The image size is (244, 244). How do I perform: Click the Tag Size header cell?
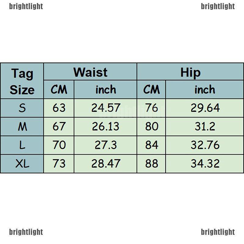[x=22, y=81]
